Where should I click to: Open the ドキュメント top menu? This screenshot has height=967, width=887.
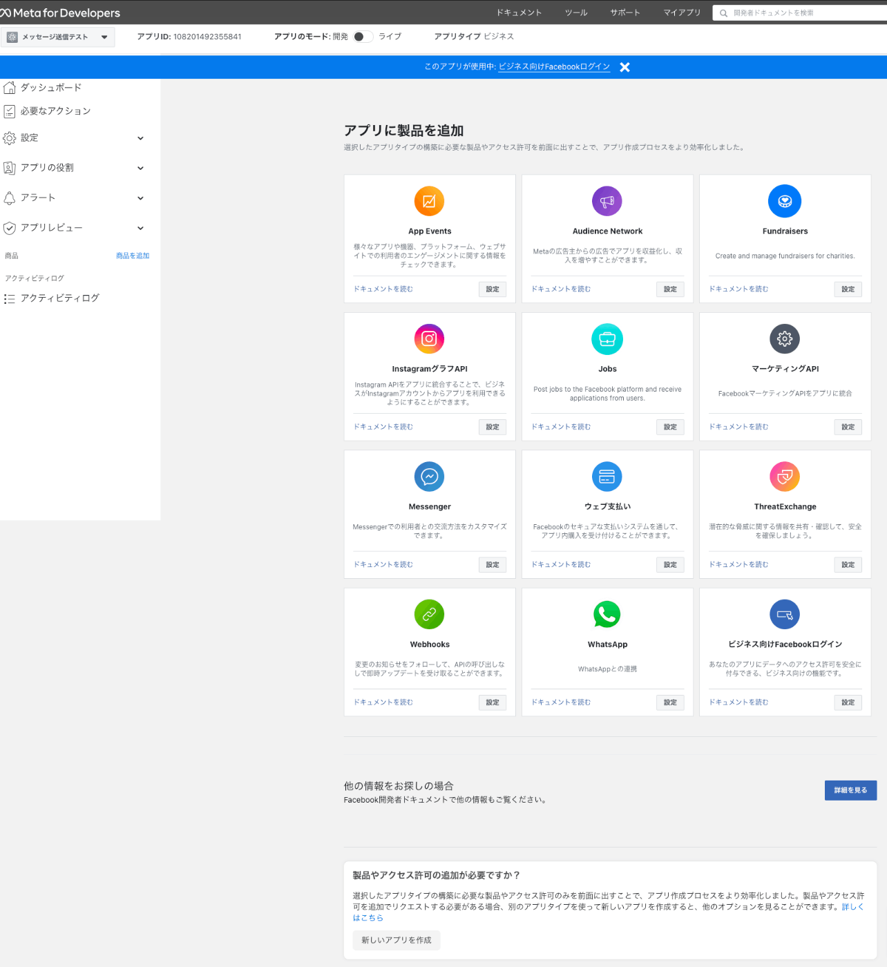[519, 12]
